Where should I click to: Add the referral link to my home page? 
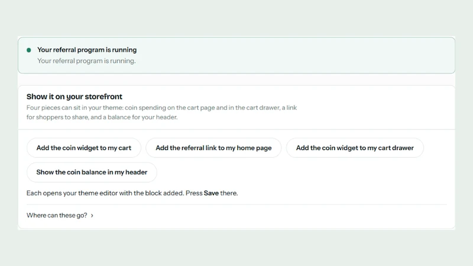click(x=213, y=148)
